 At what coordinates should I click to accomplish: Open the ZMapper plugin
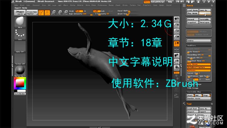coord(20,13)
